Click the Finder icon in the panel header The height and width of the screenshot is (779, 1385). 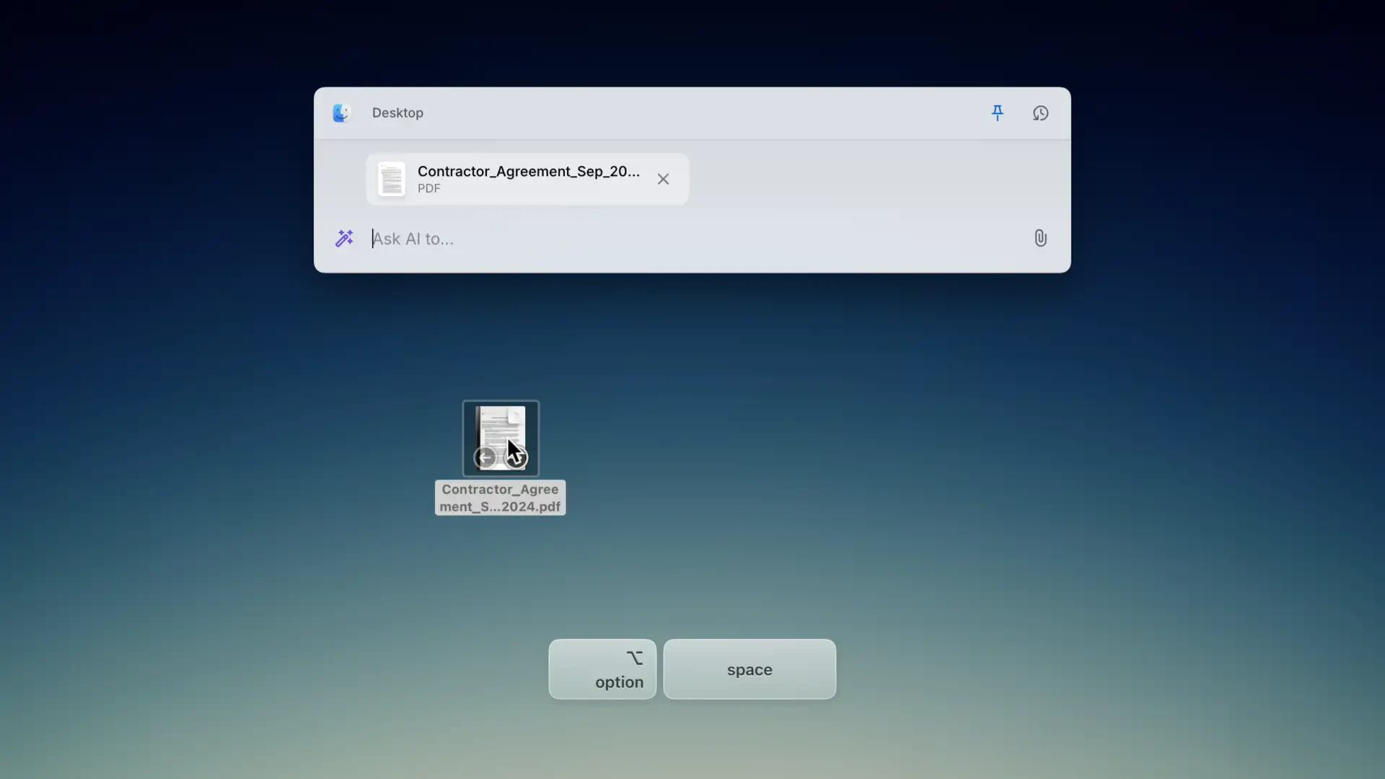point(341,113)
